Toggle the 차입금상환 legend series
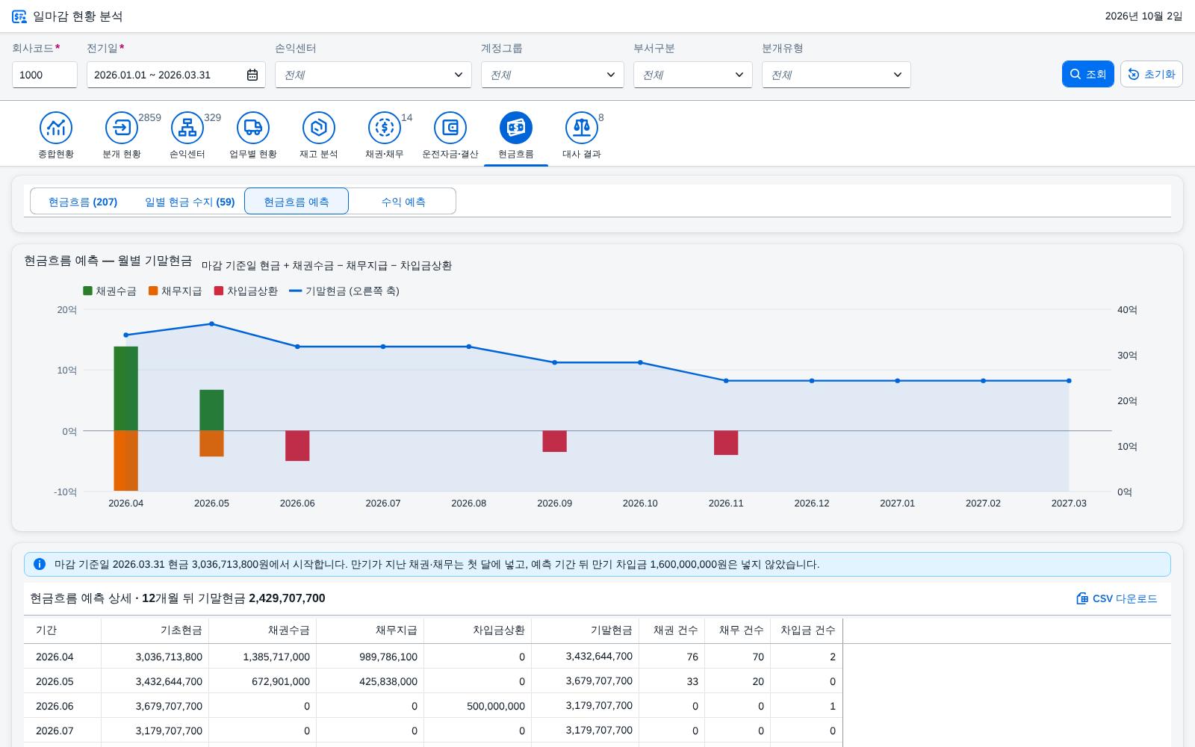The image size is (1195, 747). tap(246, 291)
